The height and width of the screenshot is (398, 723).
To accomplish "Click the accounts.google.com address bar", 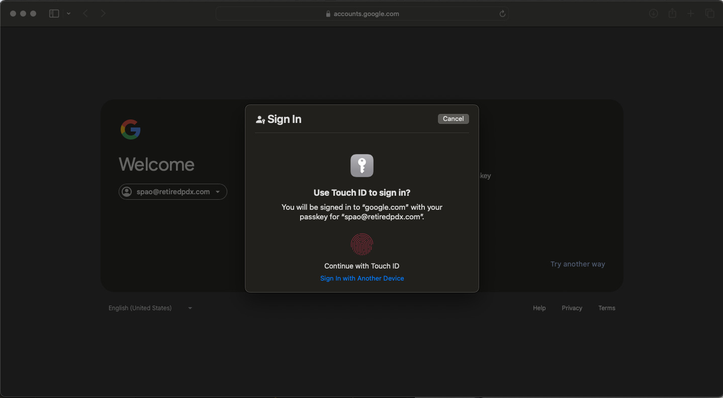I will tap(362, 14).
